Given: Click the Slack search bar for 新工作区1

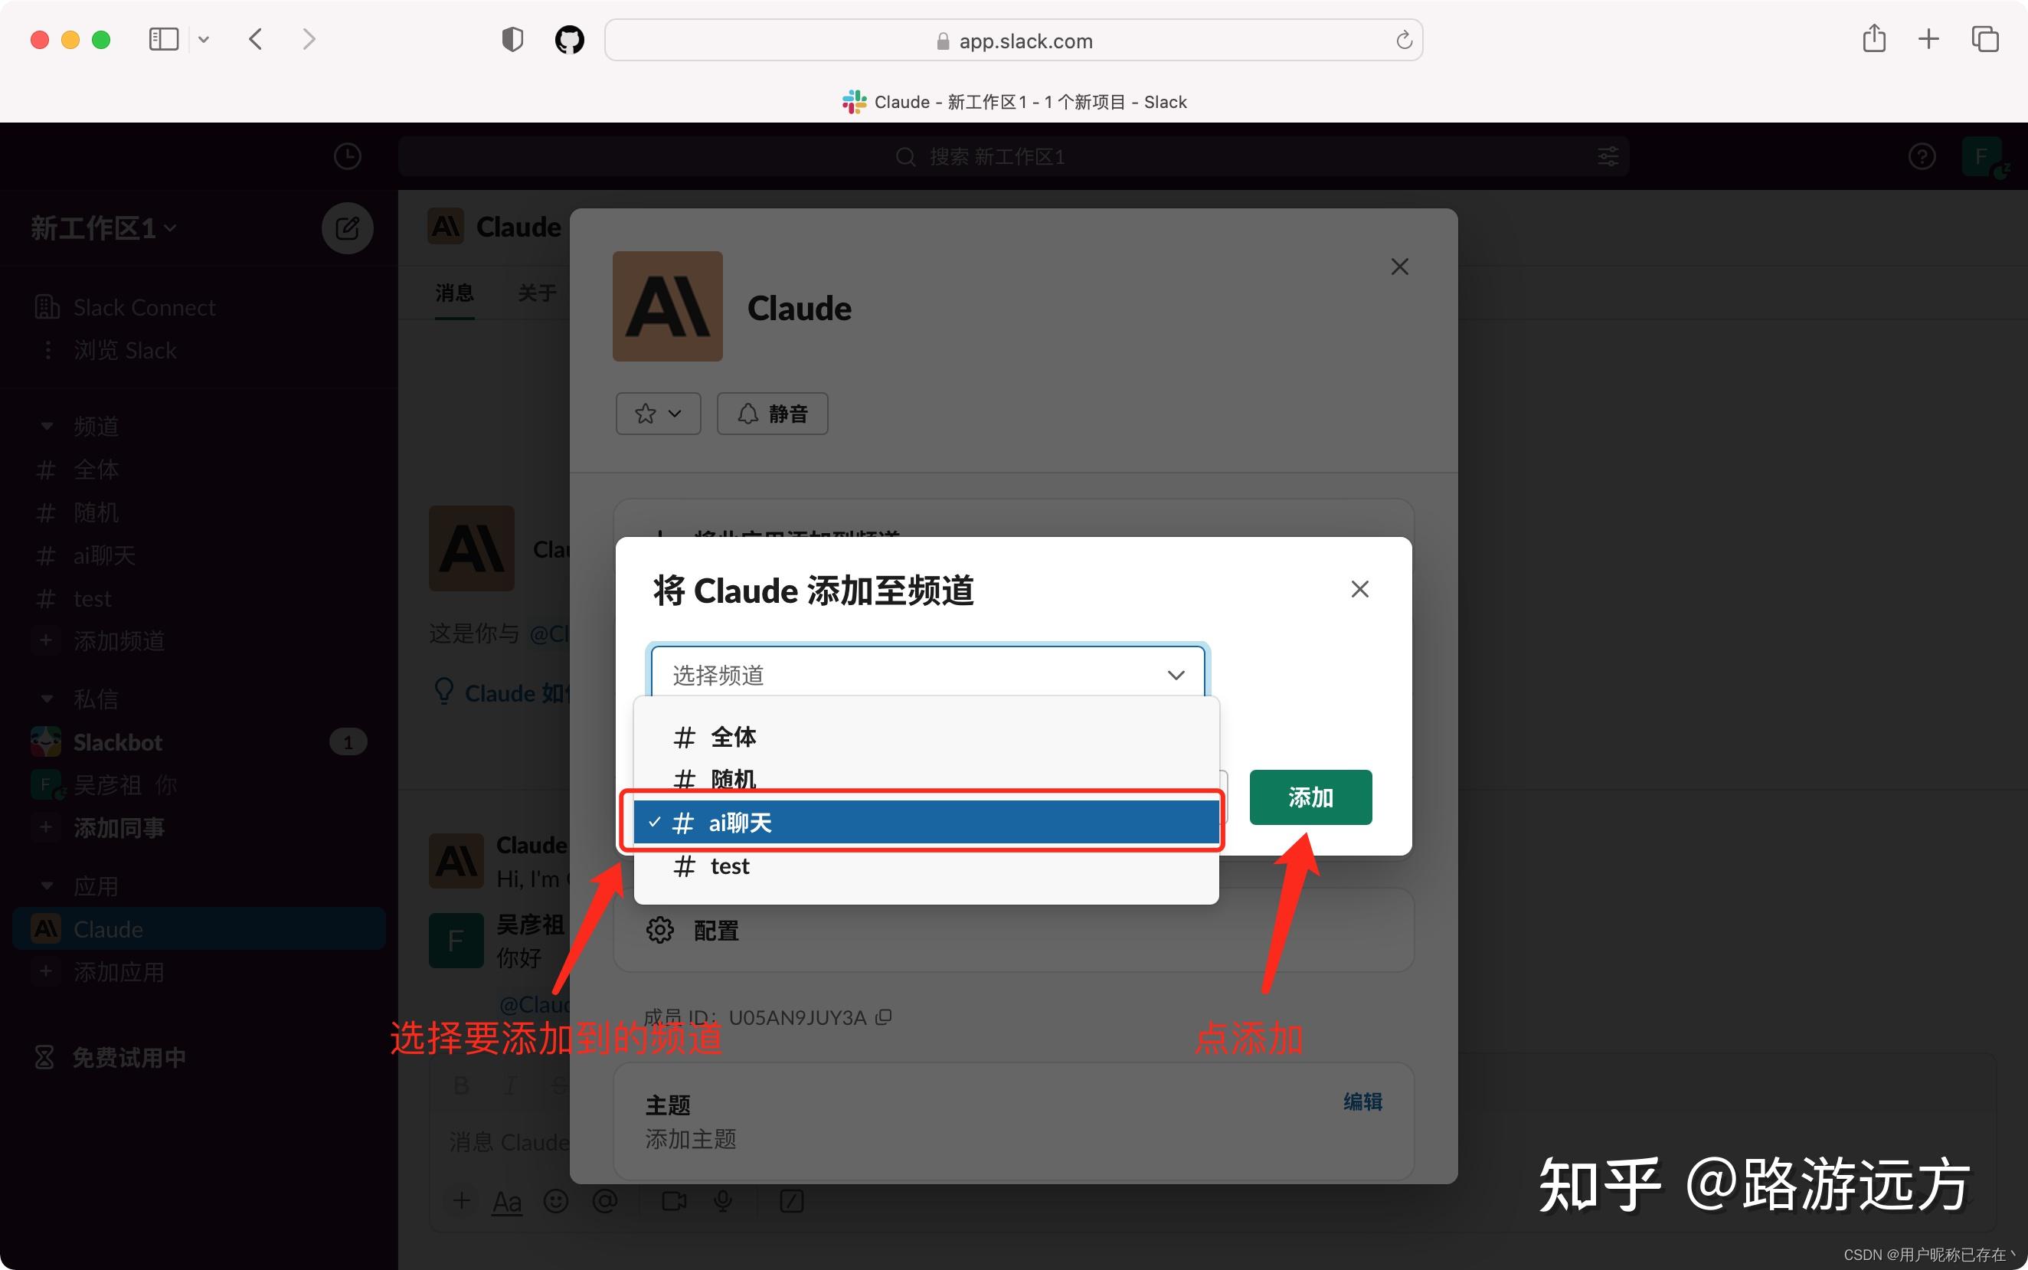Looking at the screenshot, I should click(x=1013, y=156).
